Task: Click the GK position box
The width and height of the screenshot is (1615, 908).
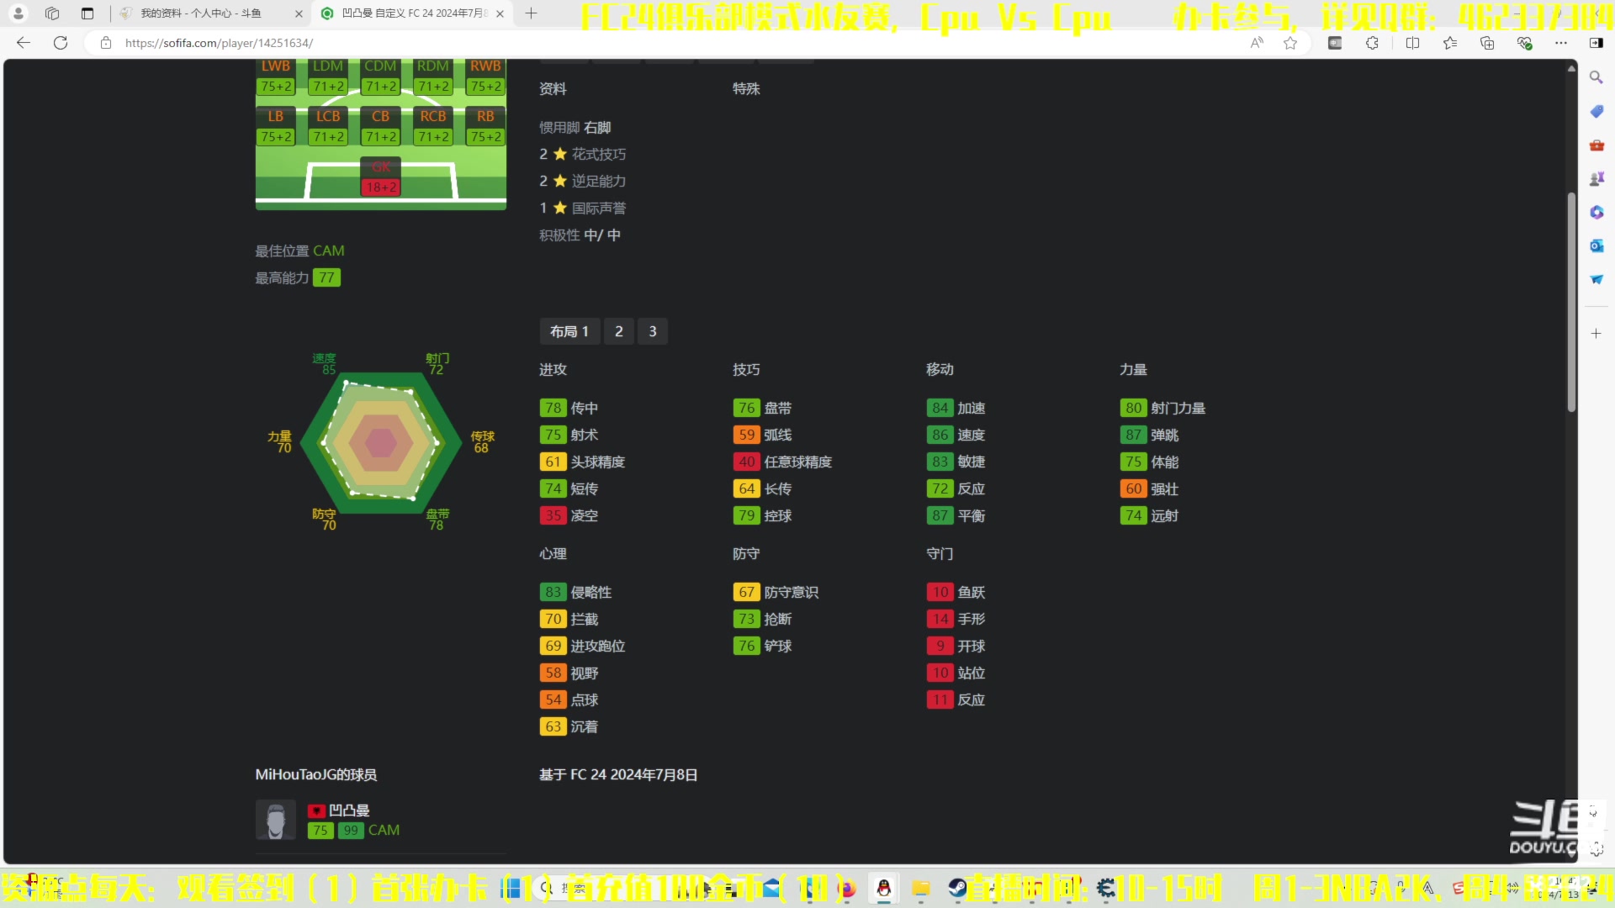Action: [x=381, y=177]
